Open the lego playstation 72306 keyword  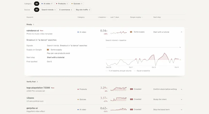38,88
